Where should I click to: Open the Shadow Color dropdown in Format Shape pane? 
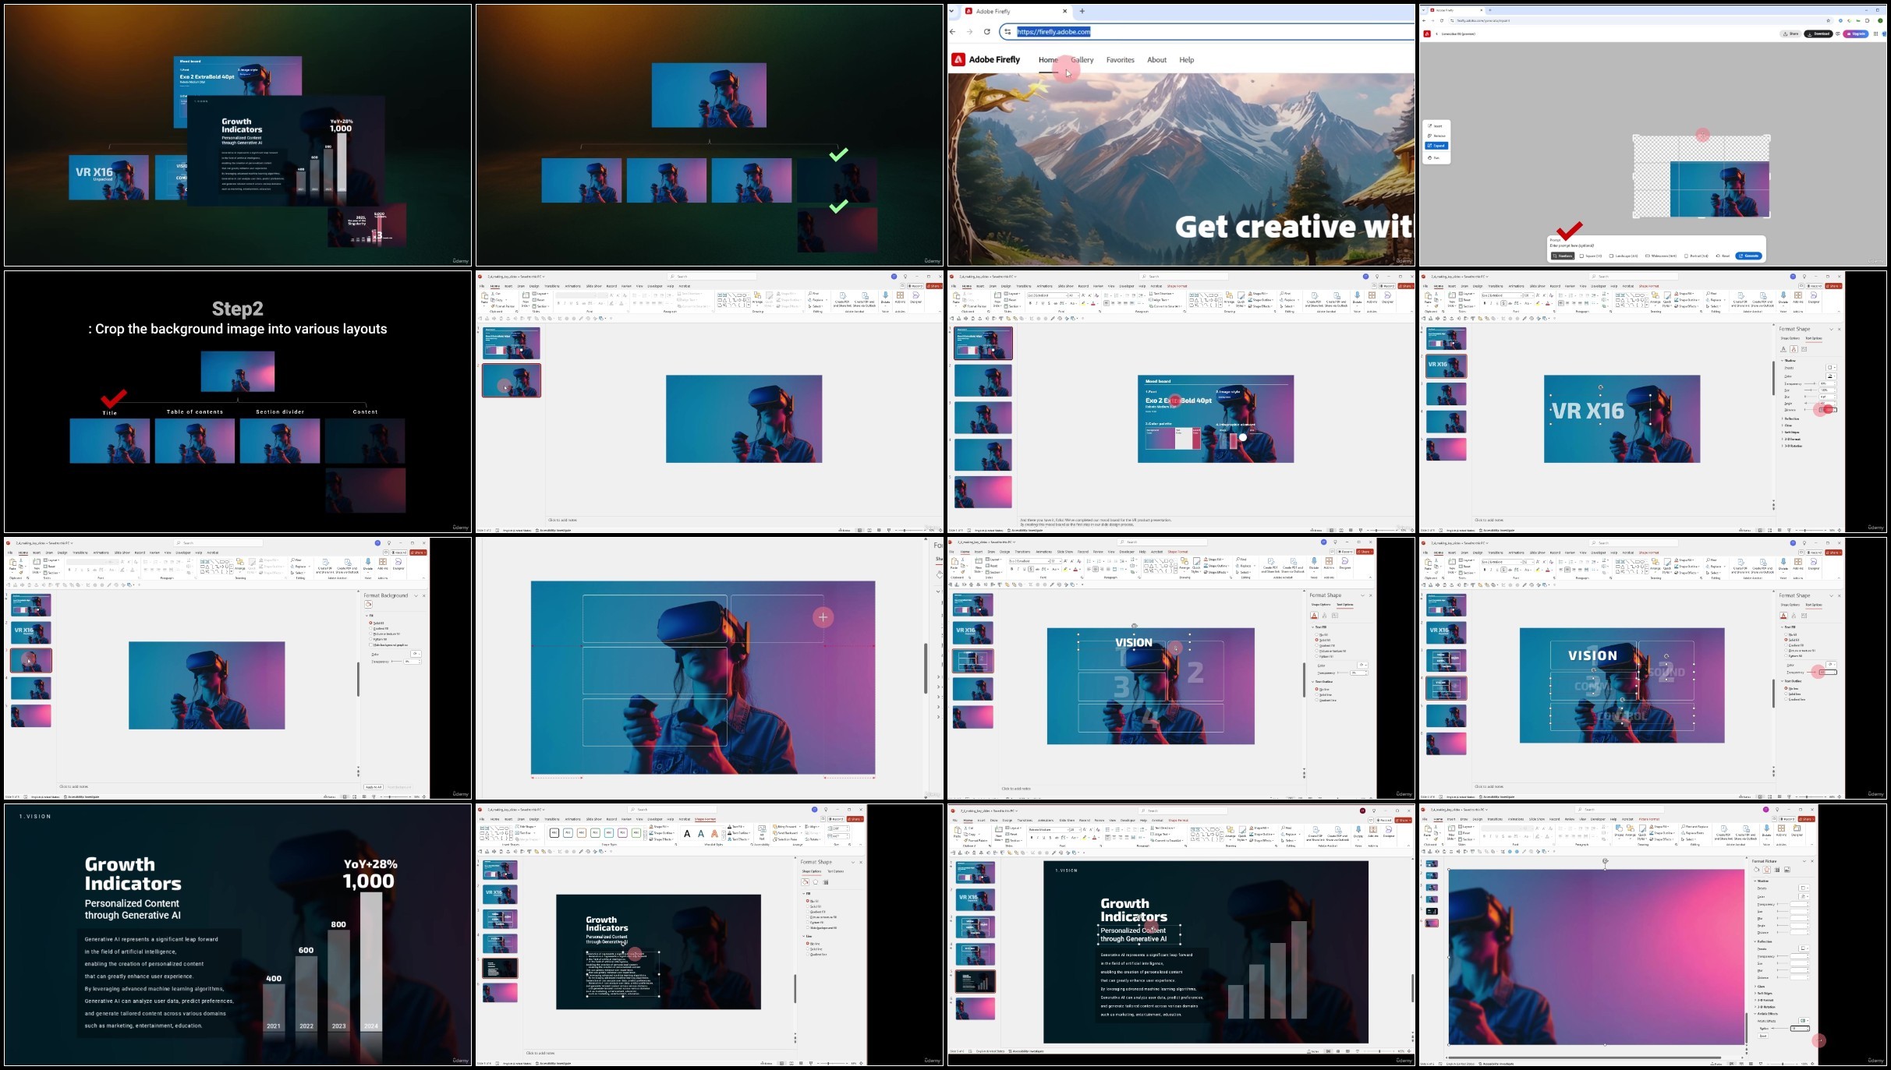[x=1831, y=376]
